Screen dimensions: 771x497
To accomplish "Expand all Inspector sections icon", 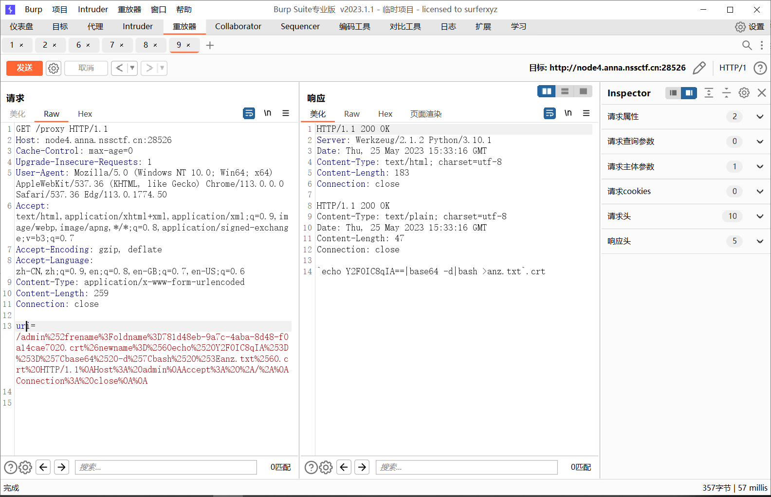I will (709, 92).
